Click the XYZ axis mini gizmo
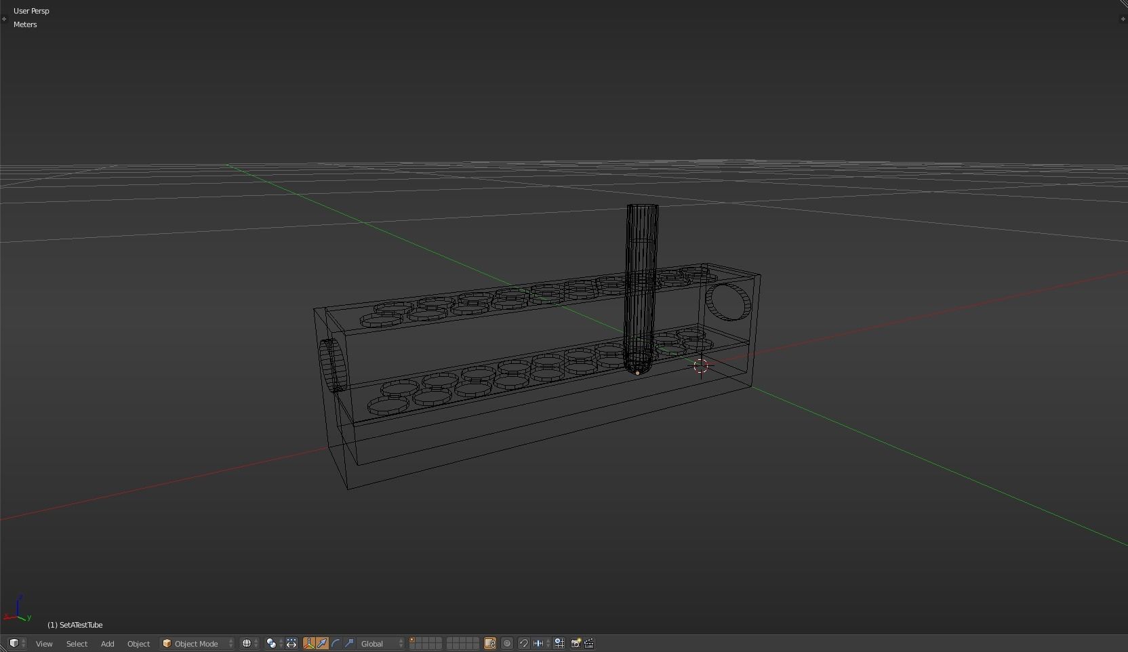Viewport: 1128px width, 652px height. [18, 609]
